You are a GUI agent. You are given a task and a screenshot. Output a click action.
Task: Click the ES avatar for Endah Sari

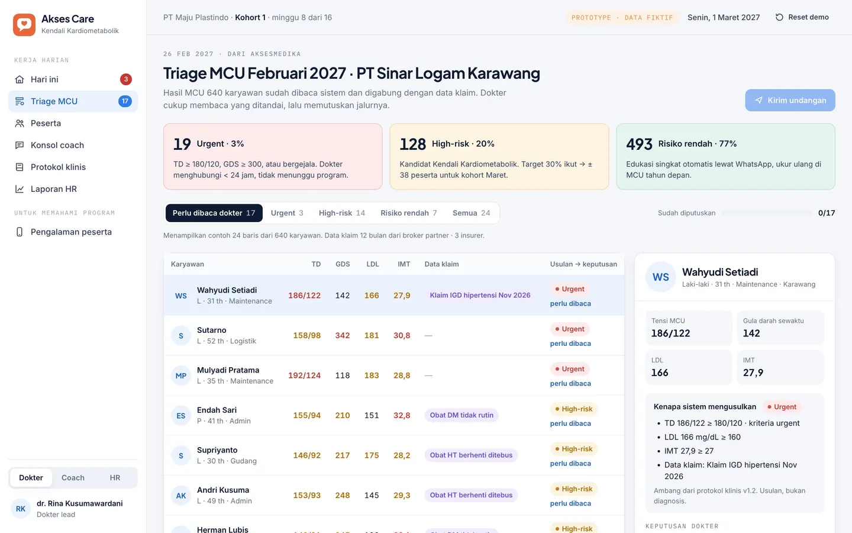click(181, 416)
